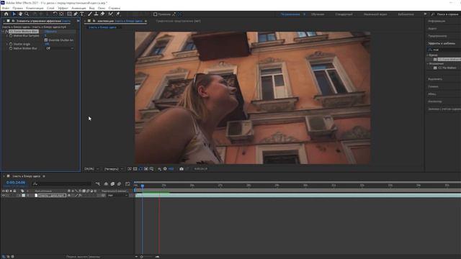The width and height of the screenshot is (461, 259).
Task: Collapse first effects category in list
Action: pyautogui.click(x=428, y=55)
